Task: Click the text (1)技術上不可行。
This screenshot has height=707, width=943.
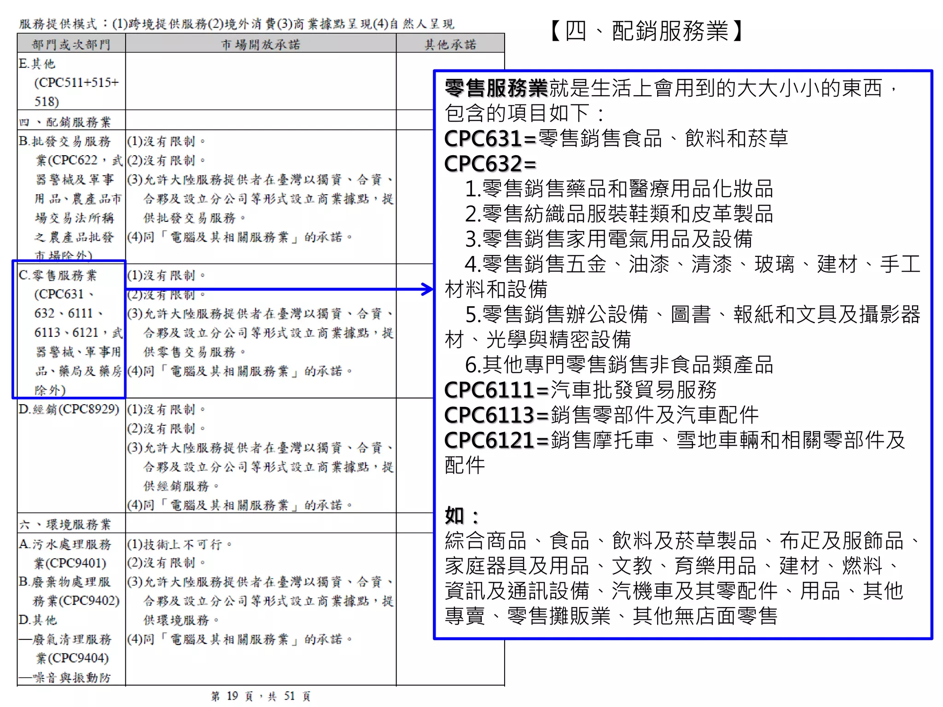Action: click(x=180, y=544)
